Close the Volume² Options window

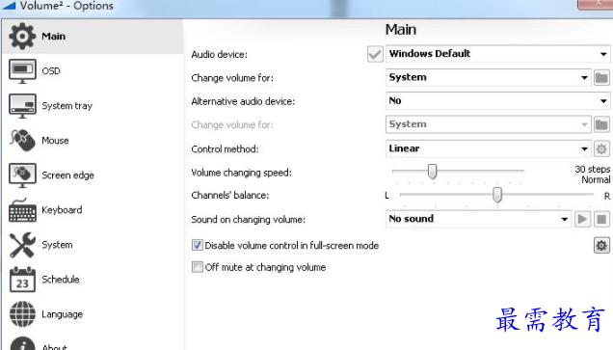coord(596,4)
